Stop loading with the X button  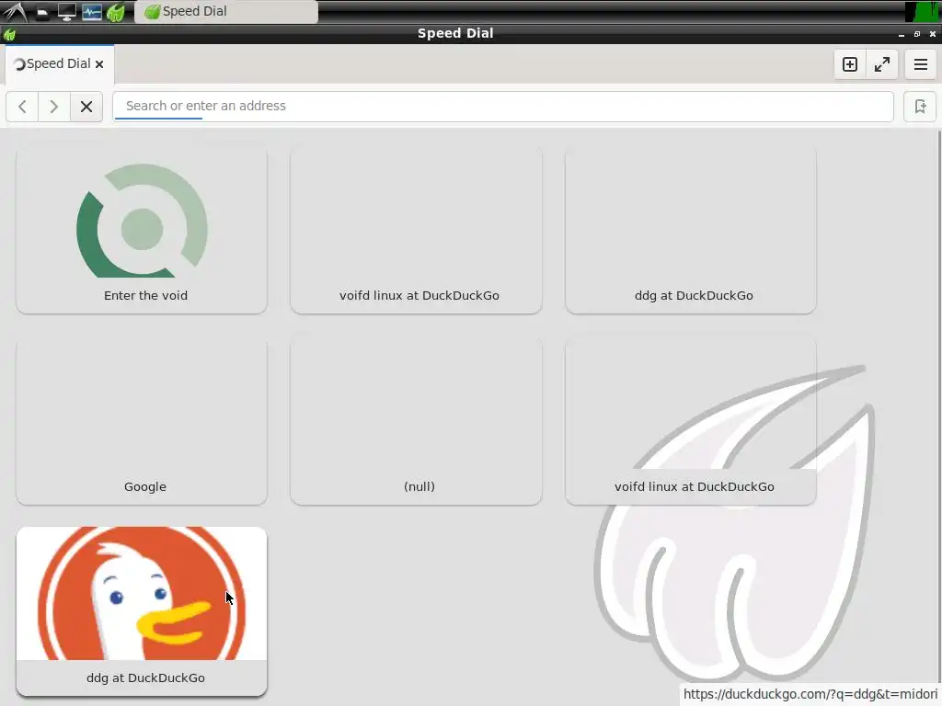click(86, 107)
